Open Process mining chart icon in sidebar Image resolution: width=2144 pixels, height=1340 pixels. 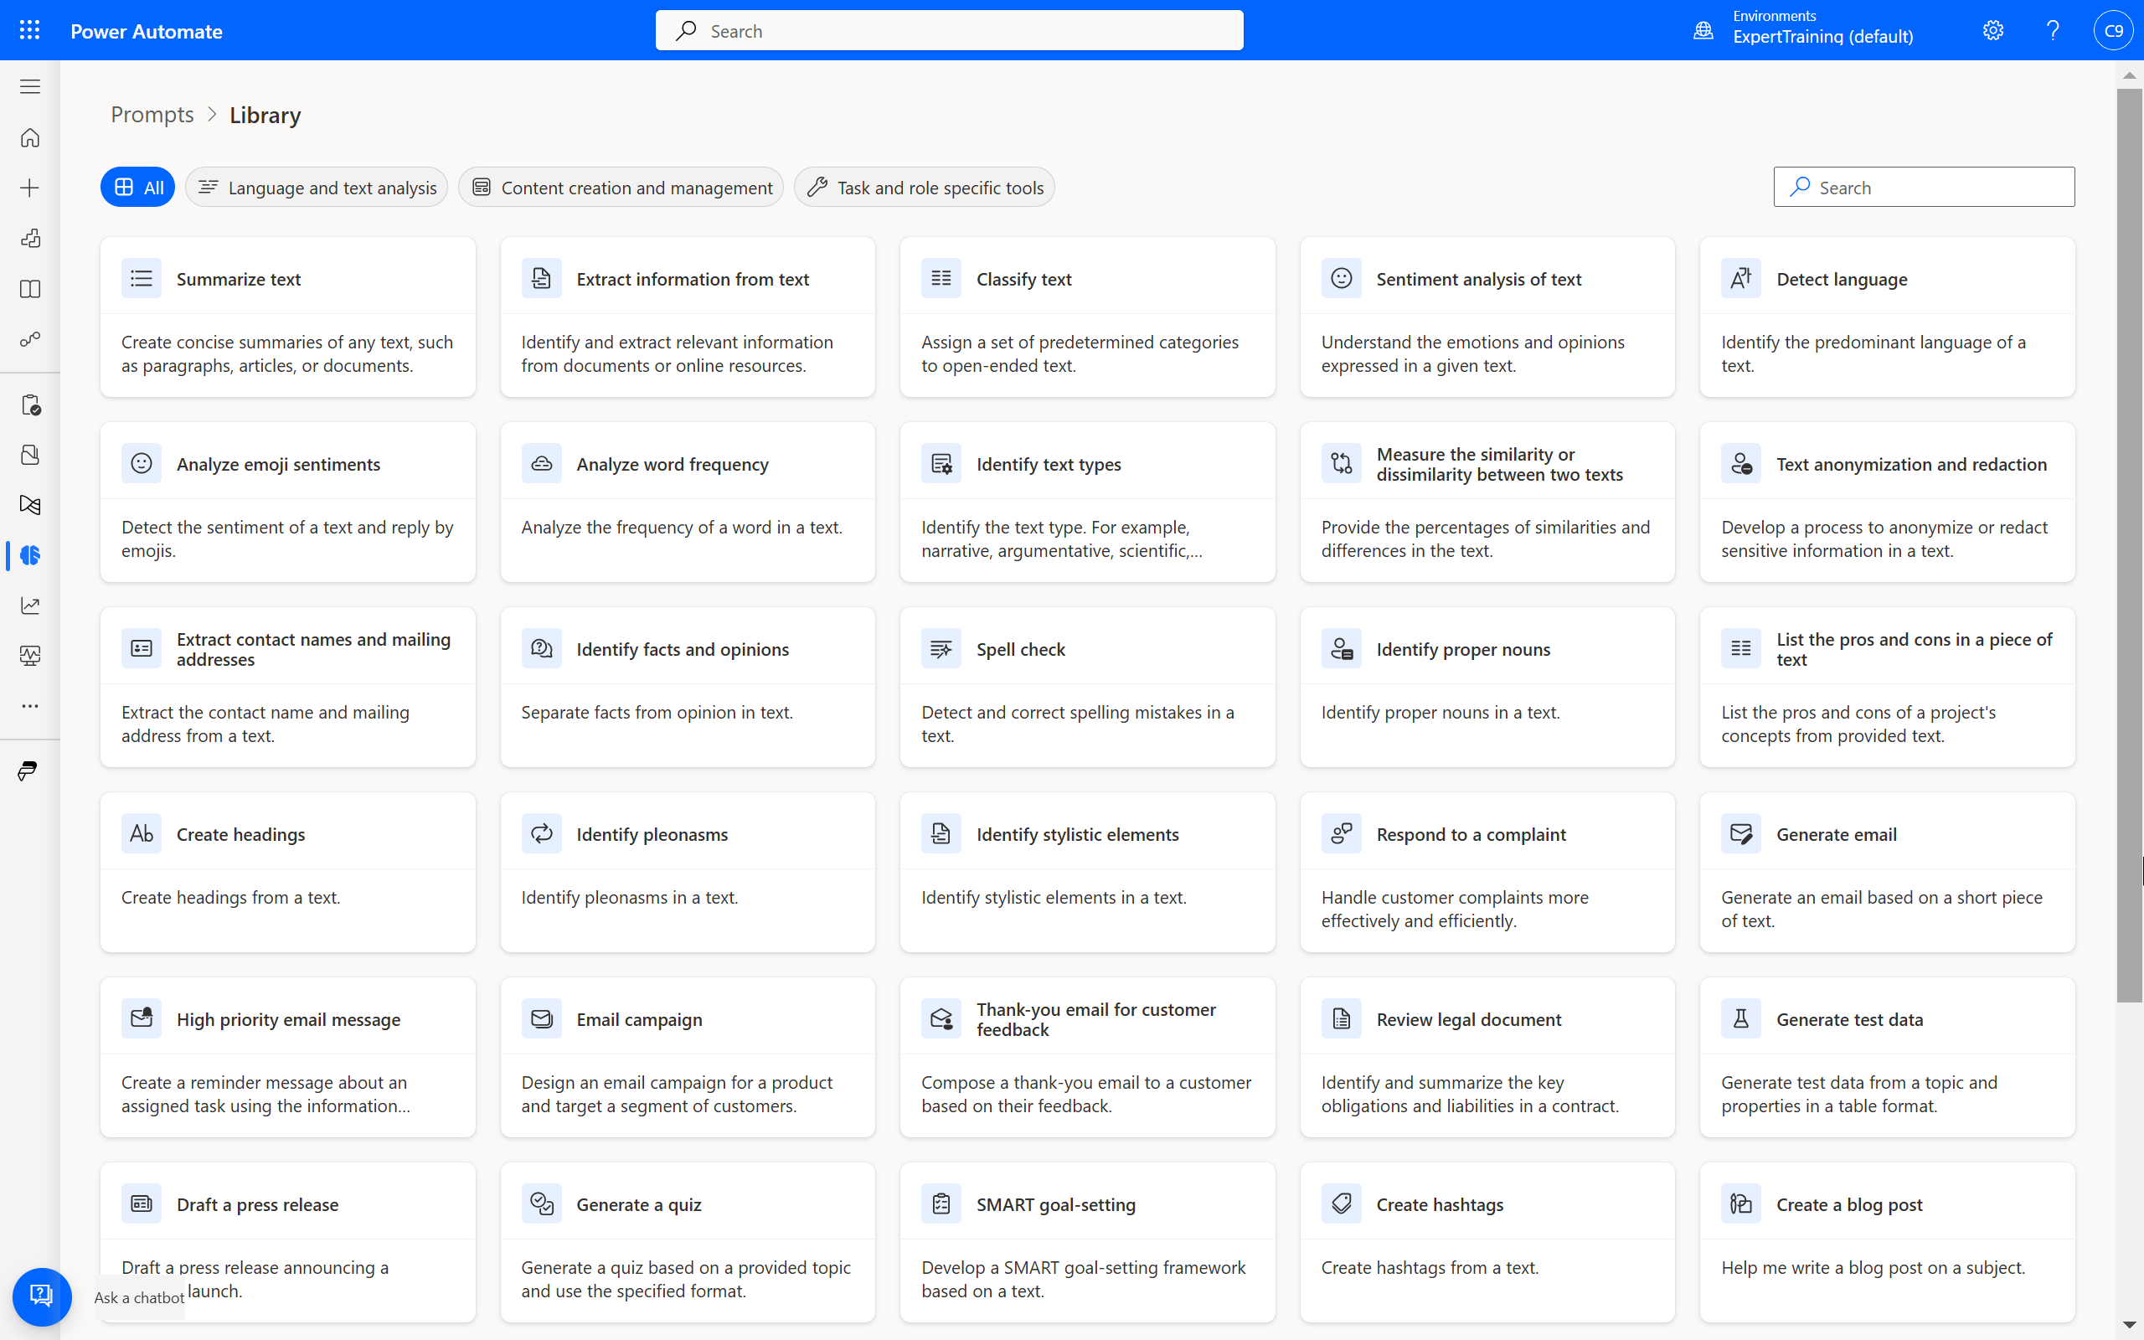pos(29,606)
